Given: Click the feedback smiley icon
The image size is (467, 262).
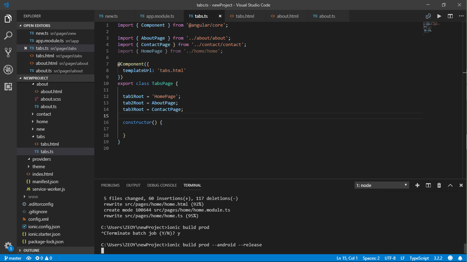Looking at the screenshot, I should click(x=450, y=258).
